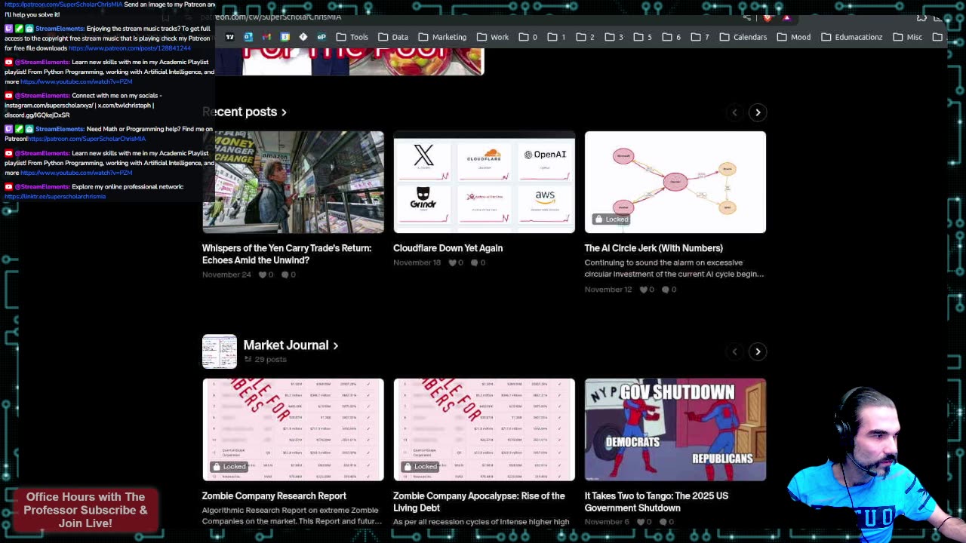Show next Recent posts with right arrow

coord(758,112)
